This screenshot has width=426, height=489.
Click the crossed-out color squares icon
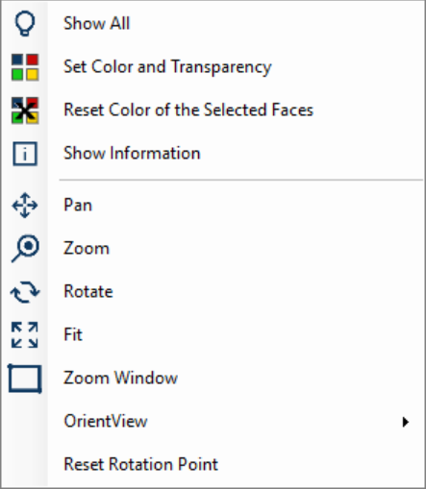[x=25, y=110]
